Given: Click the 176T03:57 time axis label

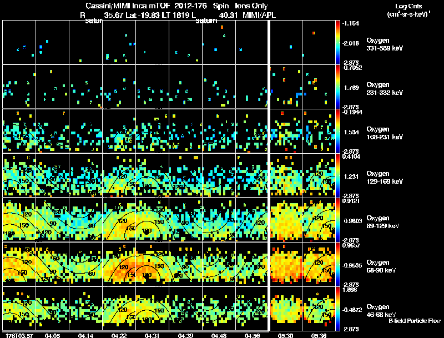Looking at the screenshot, I should [19, 335].
